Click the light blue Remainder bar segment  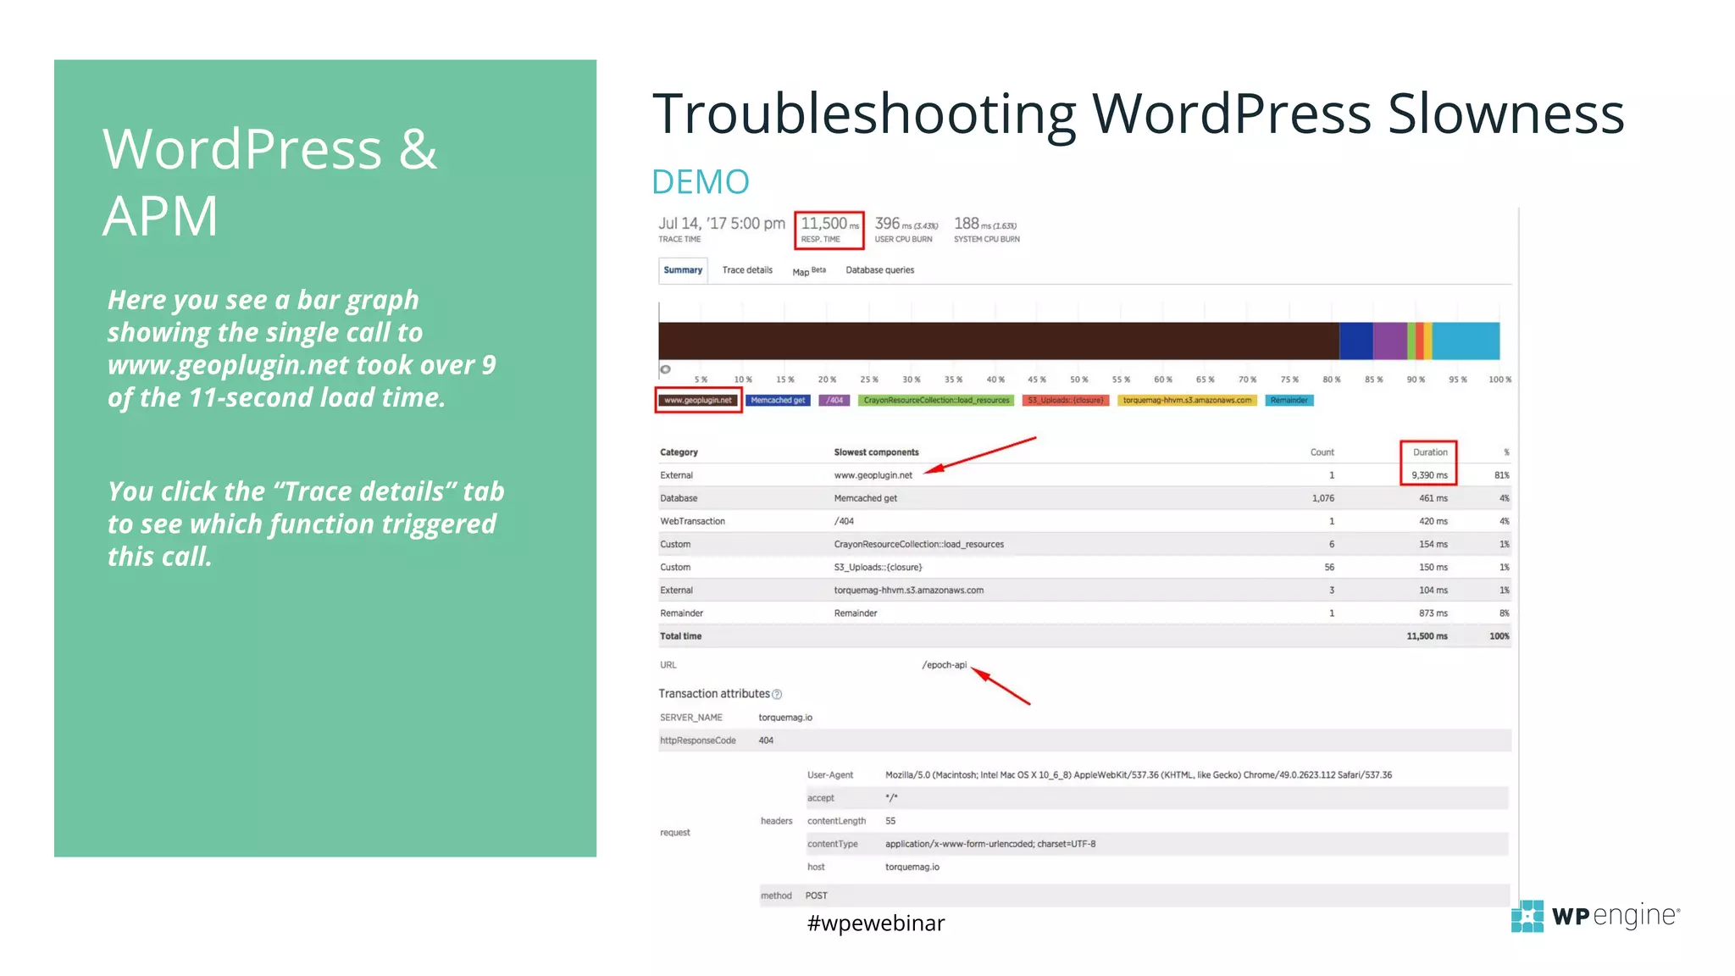1466,341
